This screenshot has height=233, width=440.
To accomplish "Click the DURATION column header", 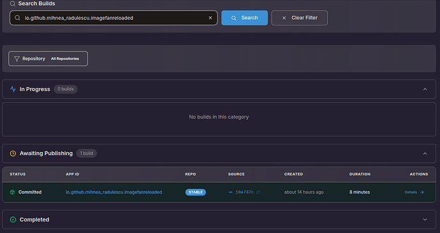I will click(x=360, y=174).
